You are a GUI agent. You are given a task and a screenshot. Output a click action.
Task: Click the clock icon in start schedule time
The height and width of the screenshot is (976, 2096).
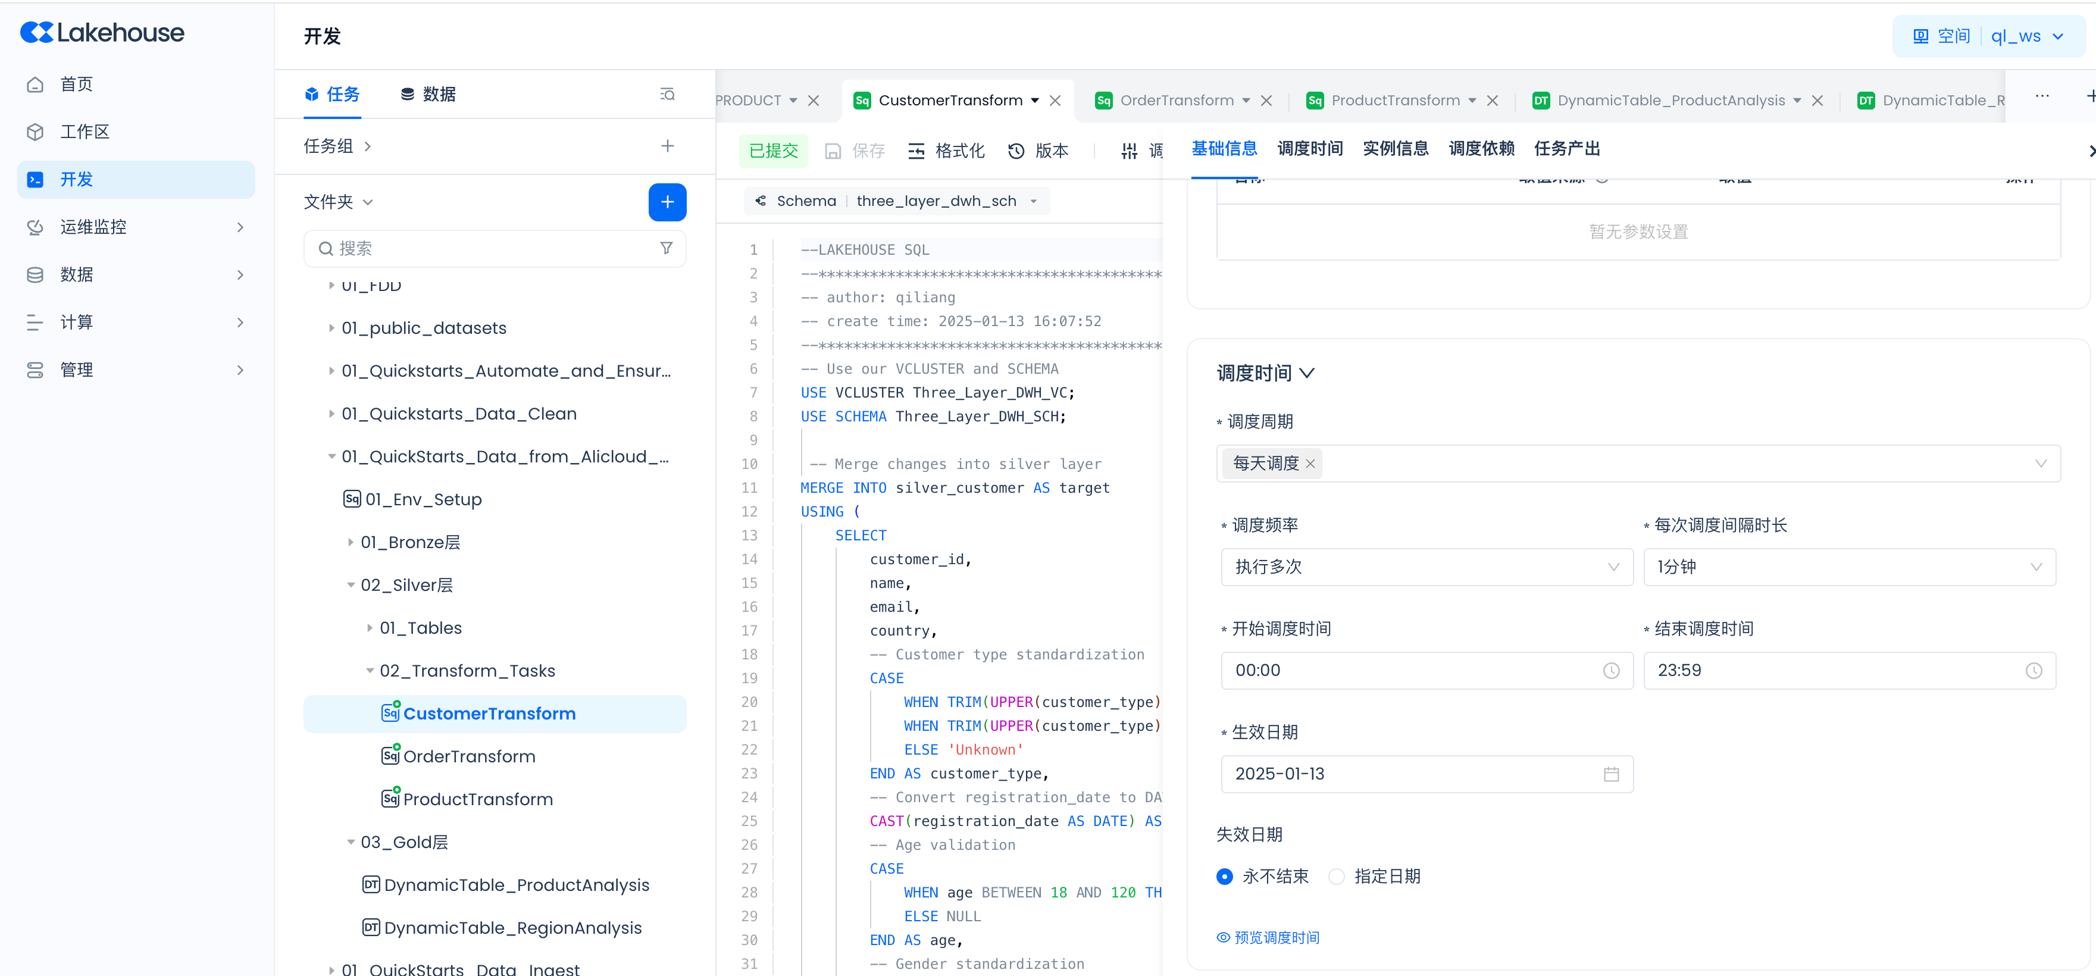tap(1610, 671)
